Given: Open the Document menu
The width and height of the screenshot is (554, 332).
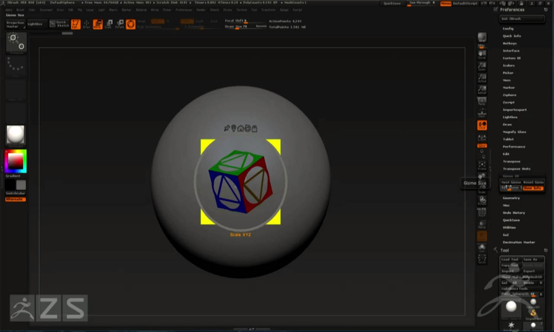Looking at the screenshot, I should click(x=46, y=10).
